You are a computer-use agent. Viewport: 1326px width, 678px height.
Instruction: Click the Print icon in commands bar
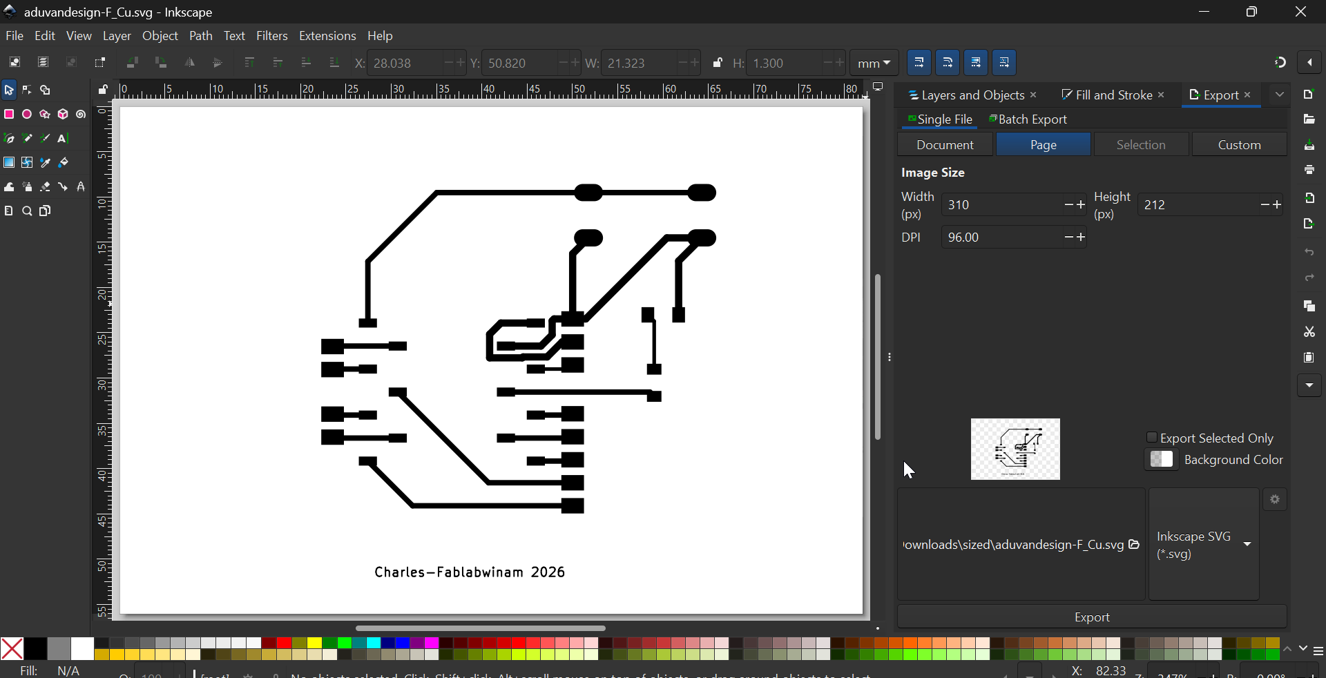click(1309, 170)
